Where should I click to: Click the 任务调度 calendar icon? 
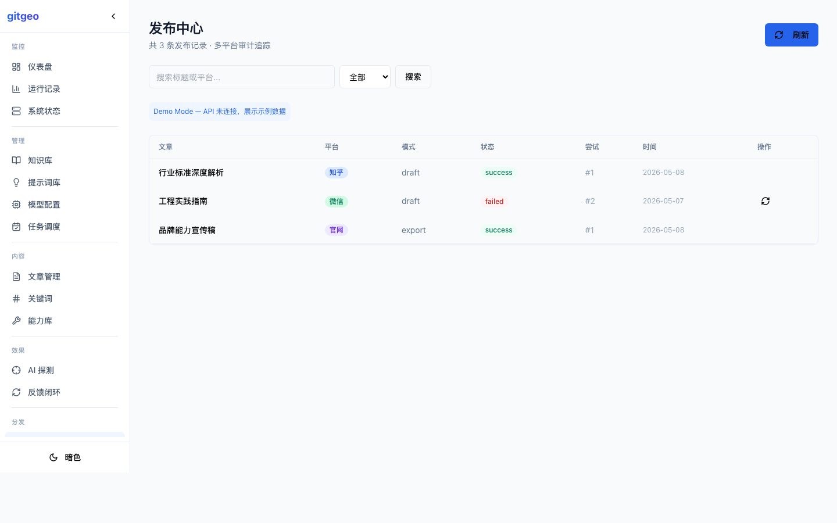pyautogui.click(x=16, y=227)
